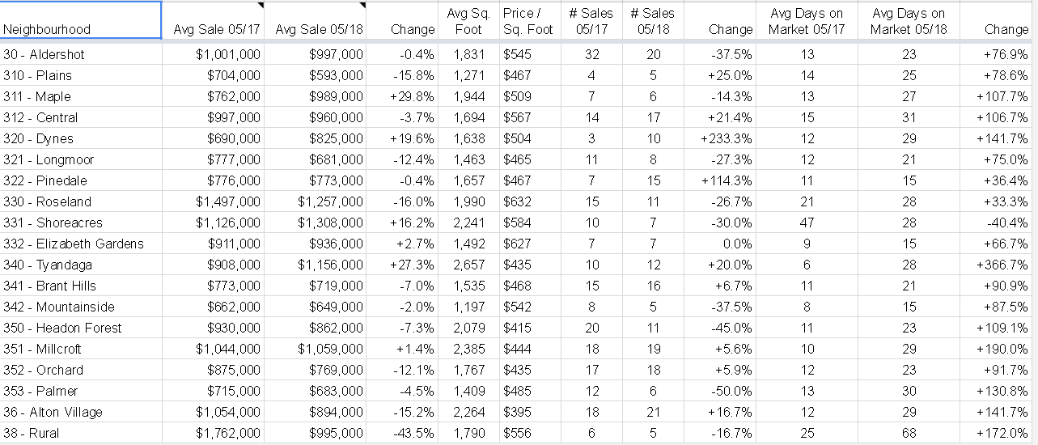Select the Avg Days on Market 05/17 header
The height and width of the screenshot is (445, 1038).
(807, 20)
